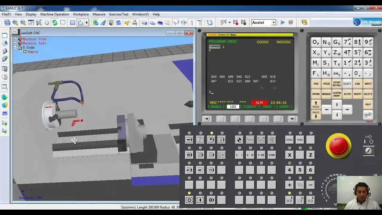Toggle the COOL coolant key
This screenshot has height=215, width=382.
pos(289,140)
